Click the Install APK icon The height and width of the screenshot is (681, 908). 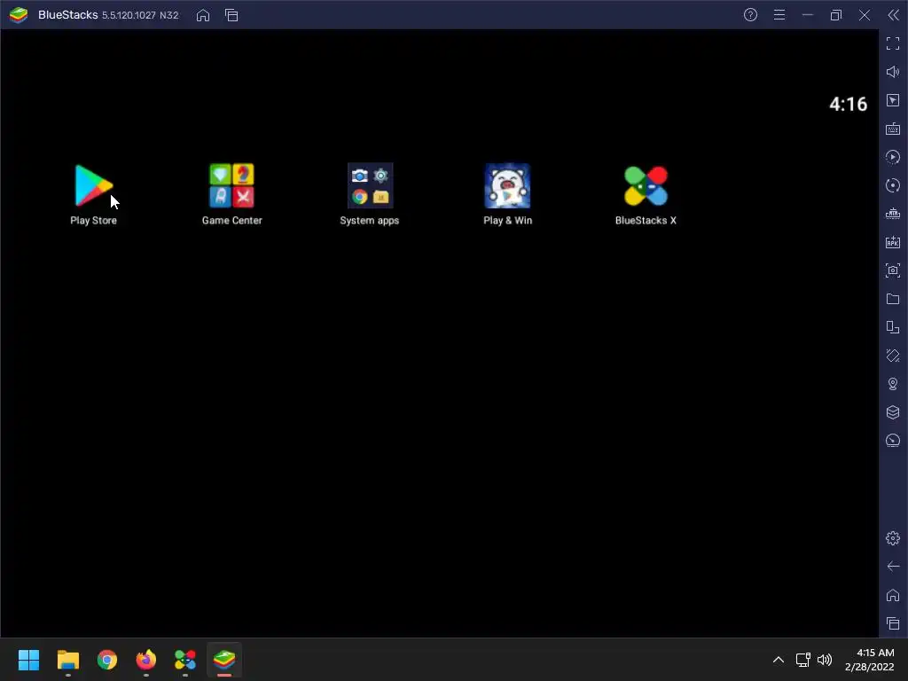pos(893,242)
